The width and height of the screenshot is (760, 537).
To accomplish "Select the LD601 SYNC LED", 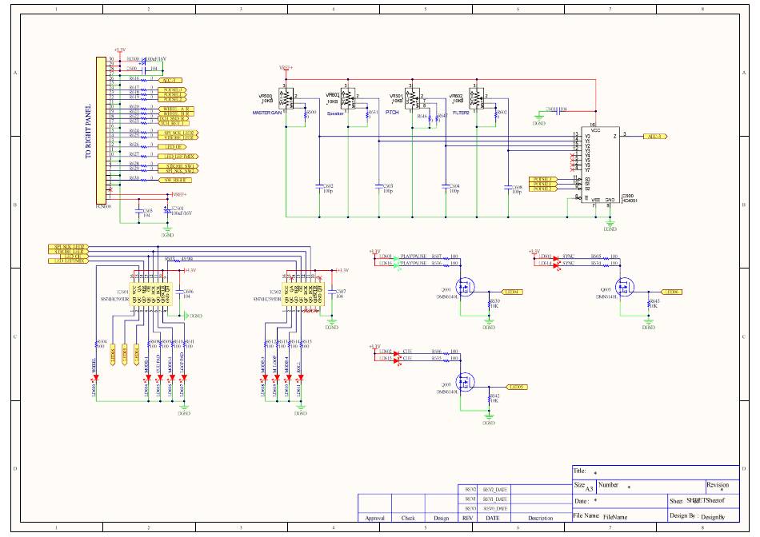I will [x=555, y=258].
